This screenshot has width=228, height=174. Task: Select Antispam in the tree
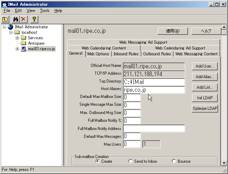pyautogui.click(x=36, y=43)
